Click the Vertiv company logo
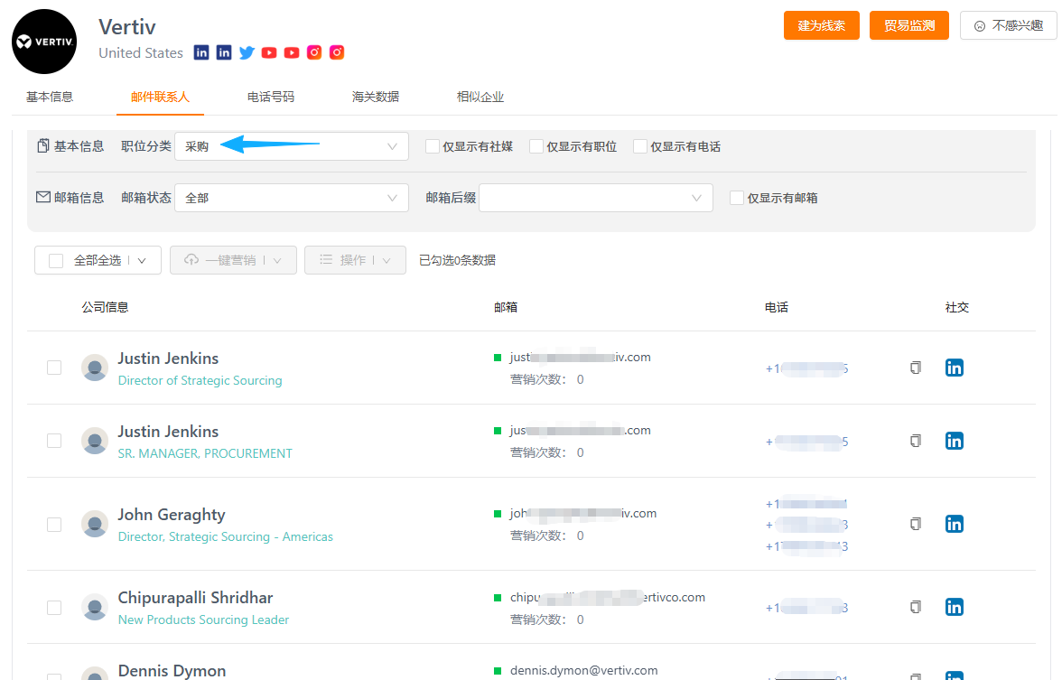 point(45,42)
